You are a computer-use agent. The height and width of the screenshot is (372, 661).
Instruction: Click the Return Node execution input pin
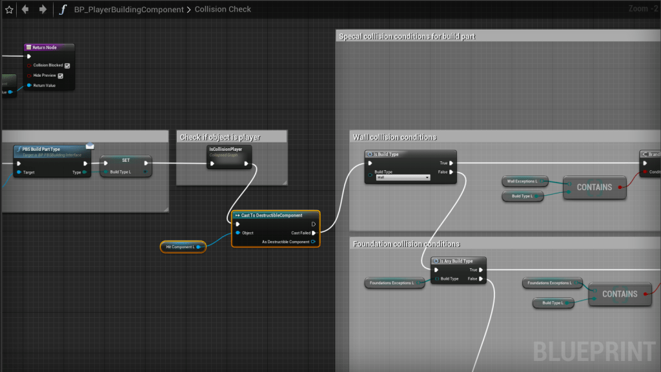point(29,56)
